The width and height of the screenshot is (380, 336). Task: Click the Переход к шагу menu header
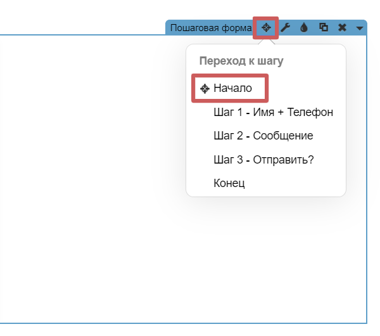(x=241, y=61)
